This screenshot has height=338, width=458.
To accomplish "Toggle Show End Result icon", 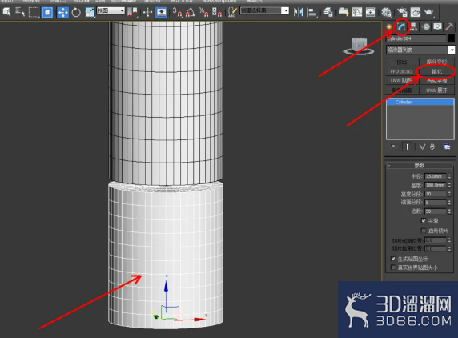I will coord(408,147).
